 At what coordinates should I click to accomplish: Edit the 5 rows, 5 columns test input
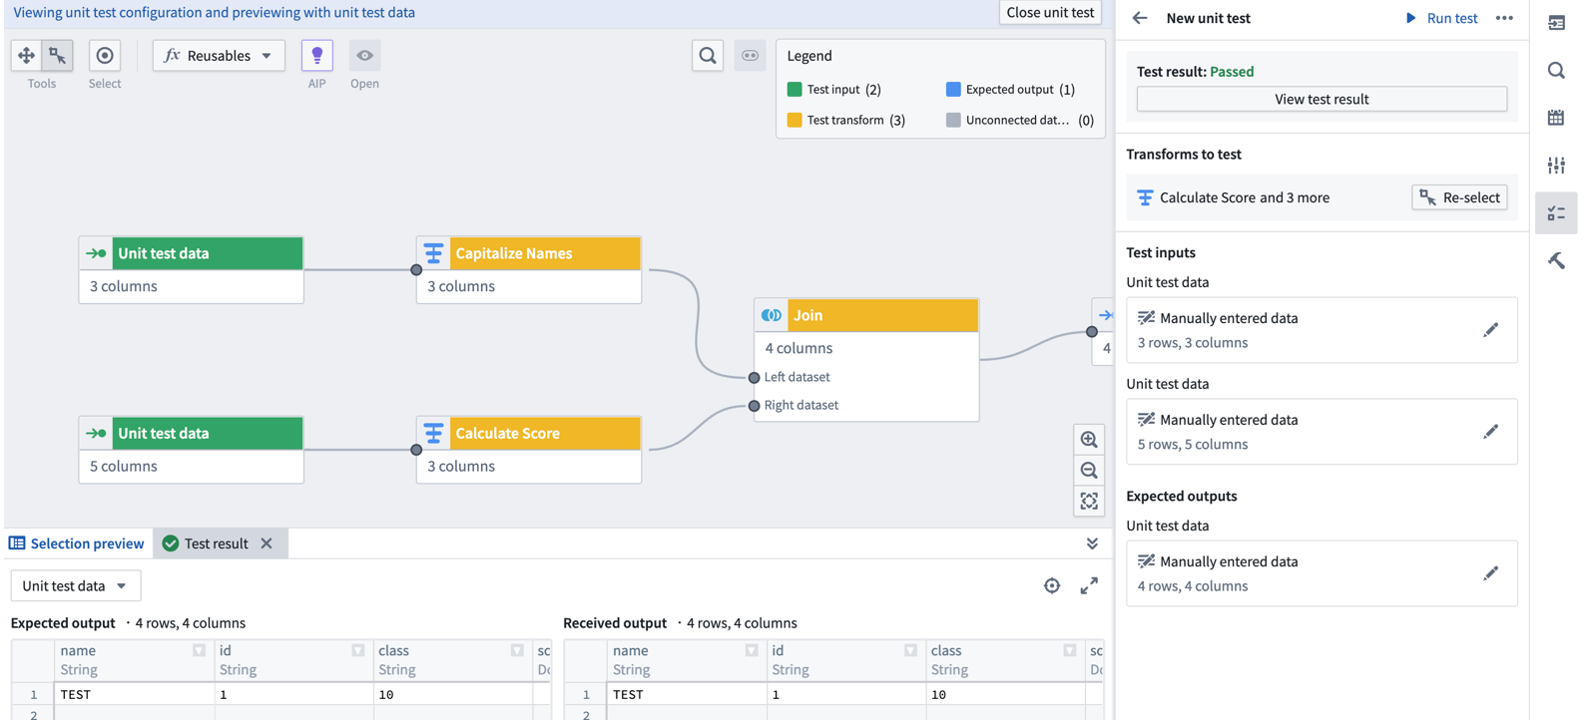click(x=1490, y=432)
